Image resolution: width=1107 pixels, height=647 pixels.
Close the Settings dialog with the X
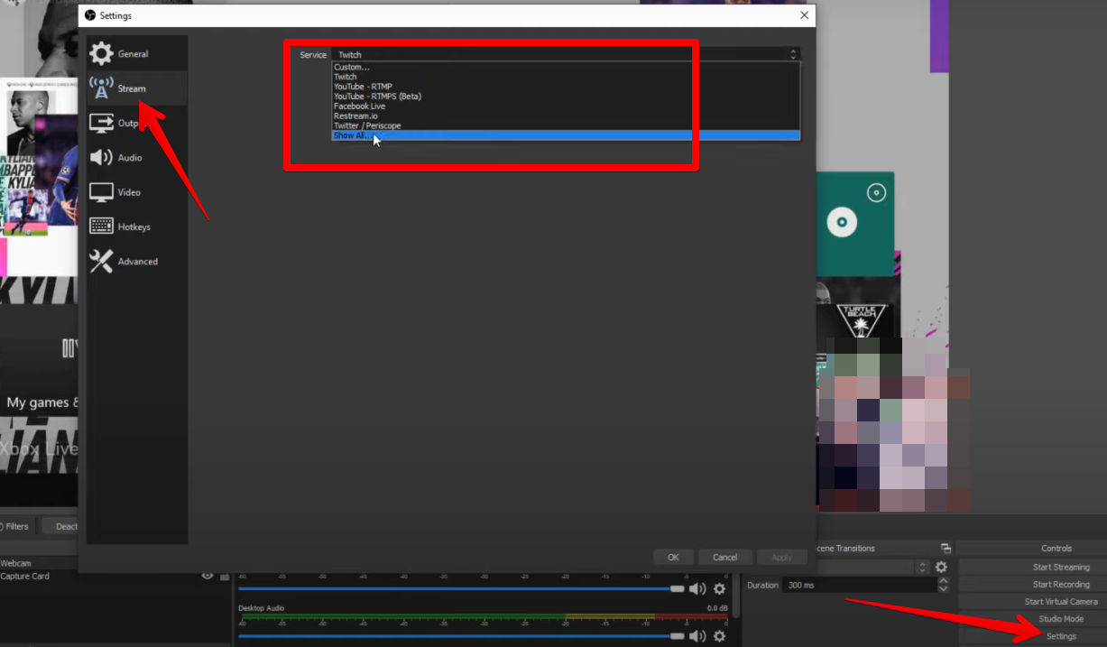click(804, 15)
